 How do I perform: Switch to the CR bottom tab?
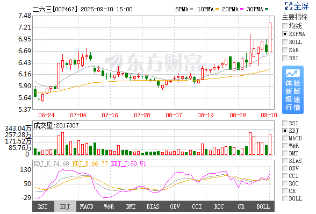[241, 206]
